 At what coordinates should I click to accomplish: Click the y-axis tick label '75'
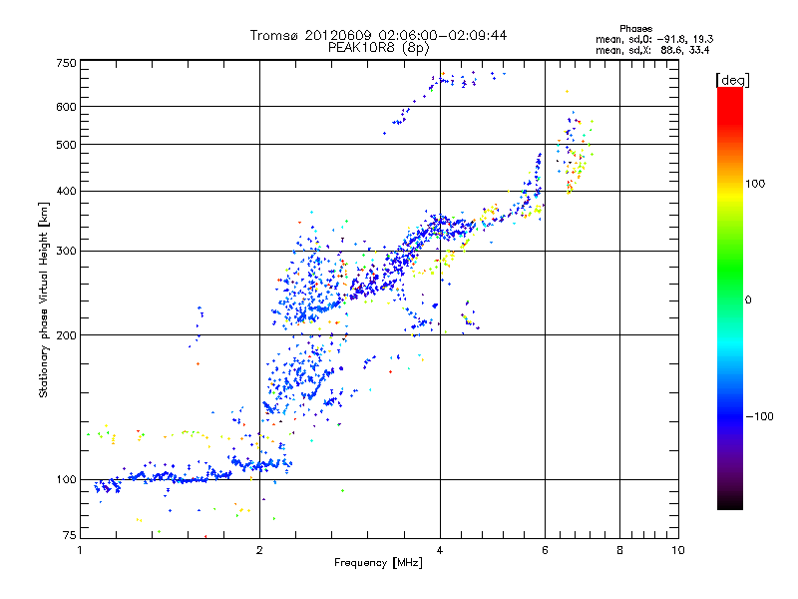coord(70,535)
